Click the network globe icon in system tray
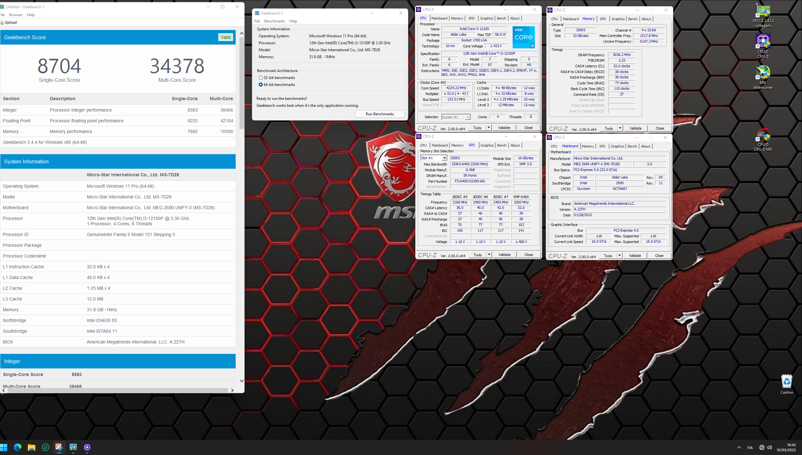The image size is (802, 455). (x=762, y=447)
